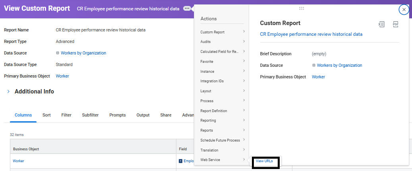The image size is (412, 171).
Task: Open the Layout actions submenu
Action: coord(222,91)
